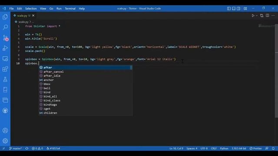Choose the 'anchor' suggestion
Image resolution: width=278 pixels, height=156 pixels.
(86, 80)
